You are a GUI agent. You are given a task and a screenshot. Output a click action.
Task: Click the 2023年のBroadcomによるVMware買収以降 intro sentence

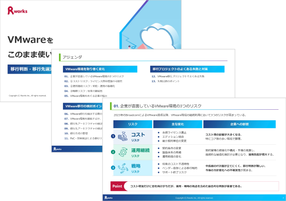tap(180, 115)
